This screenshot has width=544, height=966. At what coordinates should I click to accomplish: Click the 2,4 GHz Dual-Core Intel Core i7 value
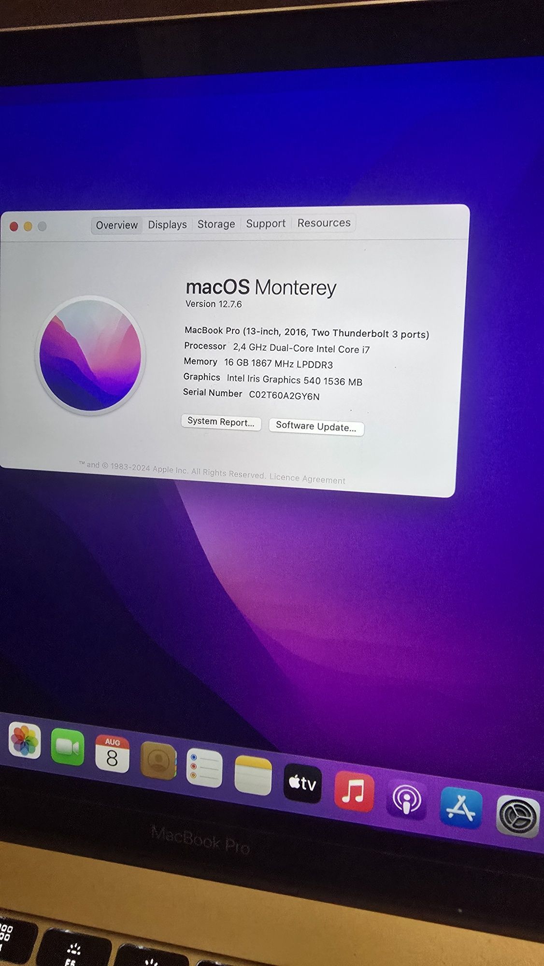tap(301, 348)
